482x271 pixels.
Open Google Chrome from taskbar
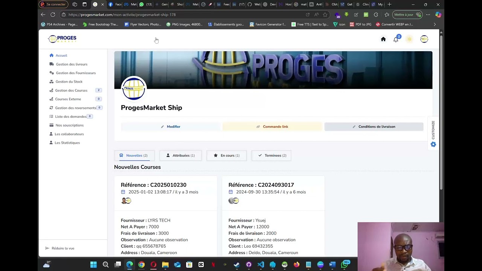[141, 265]
